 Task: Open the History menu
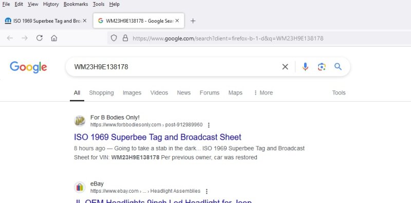click(x=51, y=4)
